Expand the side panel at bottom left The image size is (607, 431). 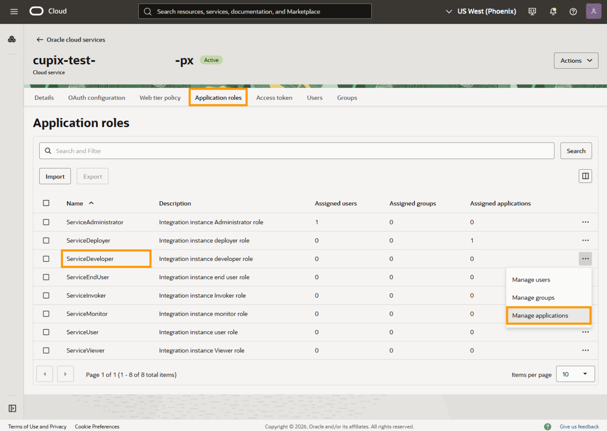pos(12,408)
